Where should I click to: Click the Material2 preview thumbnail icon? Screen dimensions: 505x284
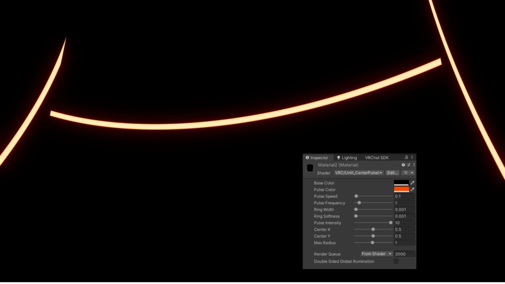coord(310,167)
